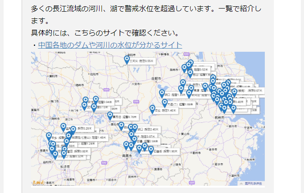Click the 长沙市 city label on map

pyautogui.click(x=64, y=166)
